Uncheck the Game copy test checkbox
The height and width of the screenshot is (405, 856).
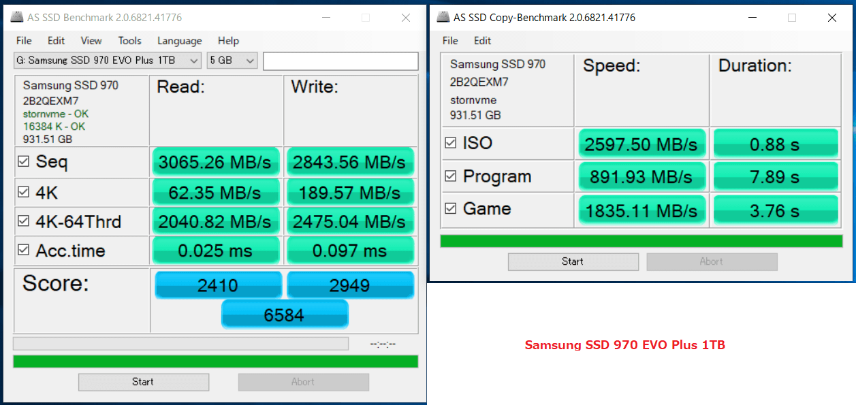450,209
